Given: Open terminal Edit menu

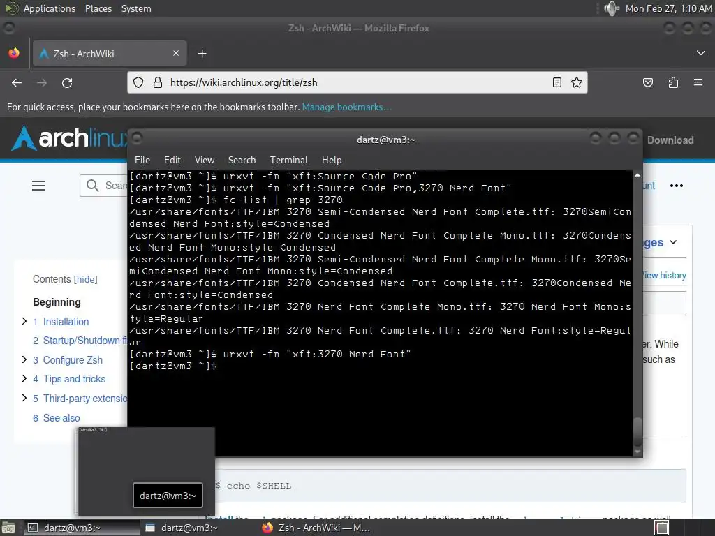Looking at the screenshot, I should pos(172,160).
